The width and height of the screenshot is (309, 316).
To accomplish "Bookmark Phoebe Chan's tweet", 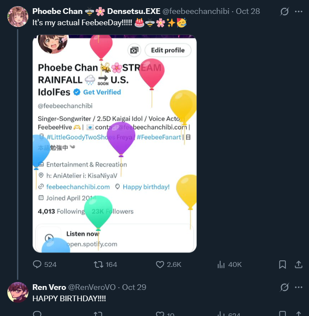I will click(x=282, y=264).
